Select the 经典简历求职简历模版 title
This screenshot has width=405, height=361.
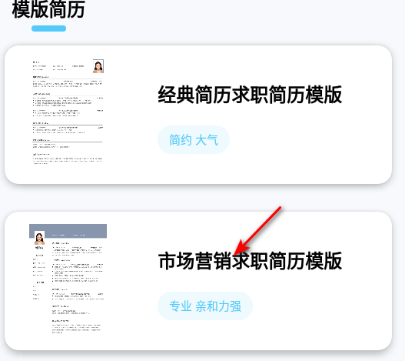tap(250, 95)
